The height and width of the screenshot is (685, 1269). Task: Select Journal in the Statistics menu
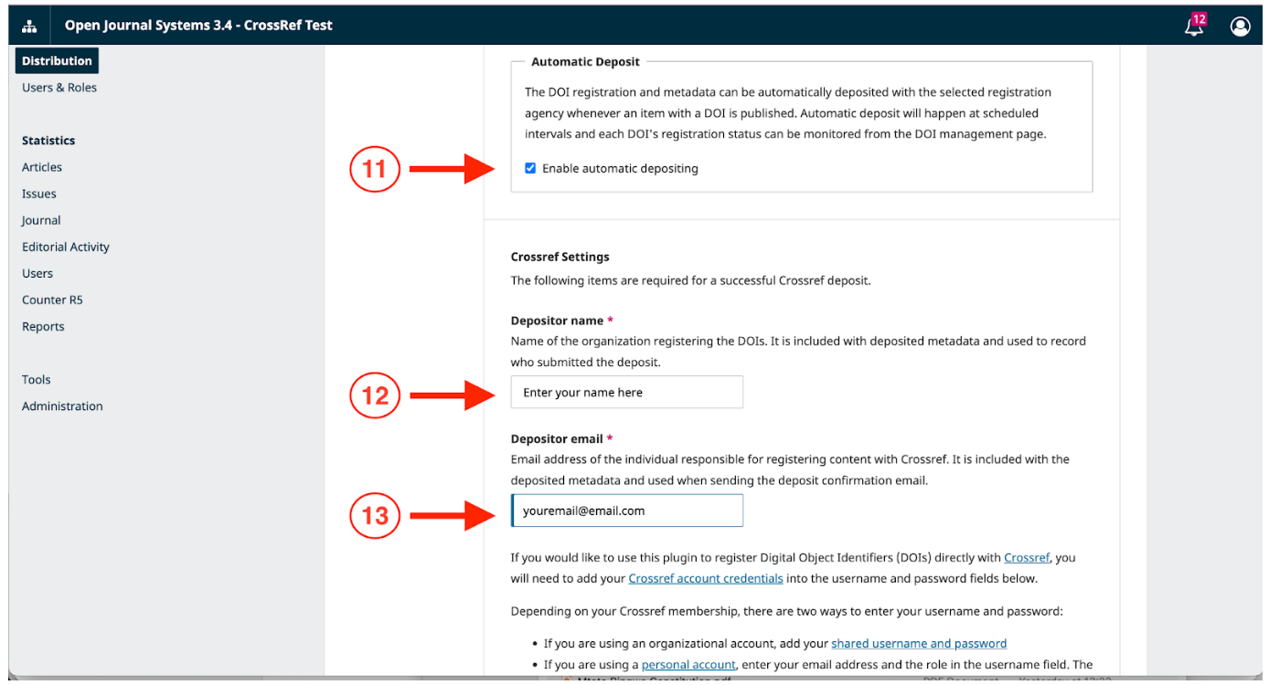(x=41, y=220)
